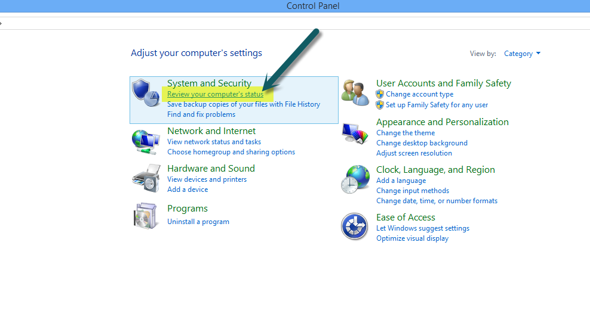Image resolution: width=590 pixels, height=320 pixels.
Task: Click the Hardware and Sound printer icon
Action: click(x=146, y=178)
